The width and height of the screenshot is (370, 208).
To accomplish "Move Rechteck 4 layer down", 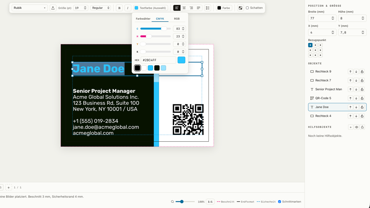I will (x=356, y=116).
